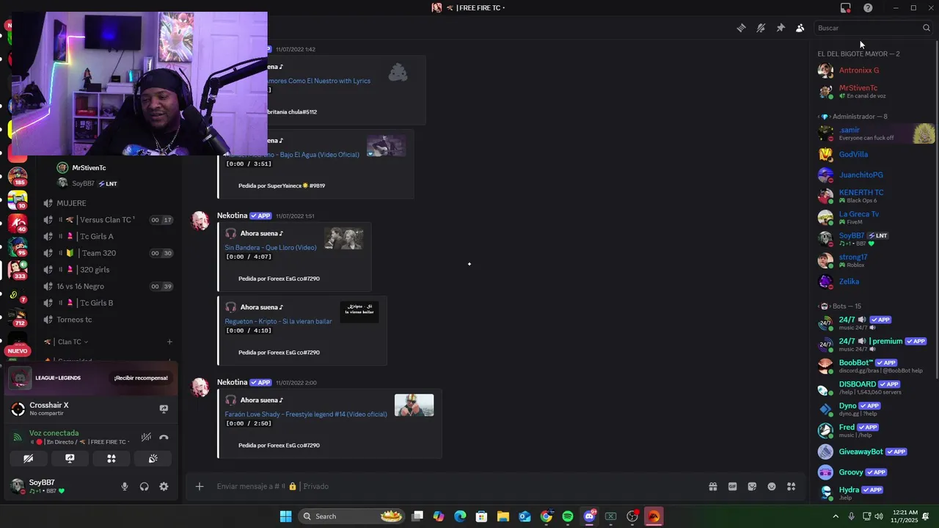The image size is (939, 528).
Task: Open Regueton - Kripto Si la vieran bailar link
Action: 278,321
